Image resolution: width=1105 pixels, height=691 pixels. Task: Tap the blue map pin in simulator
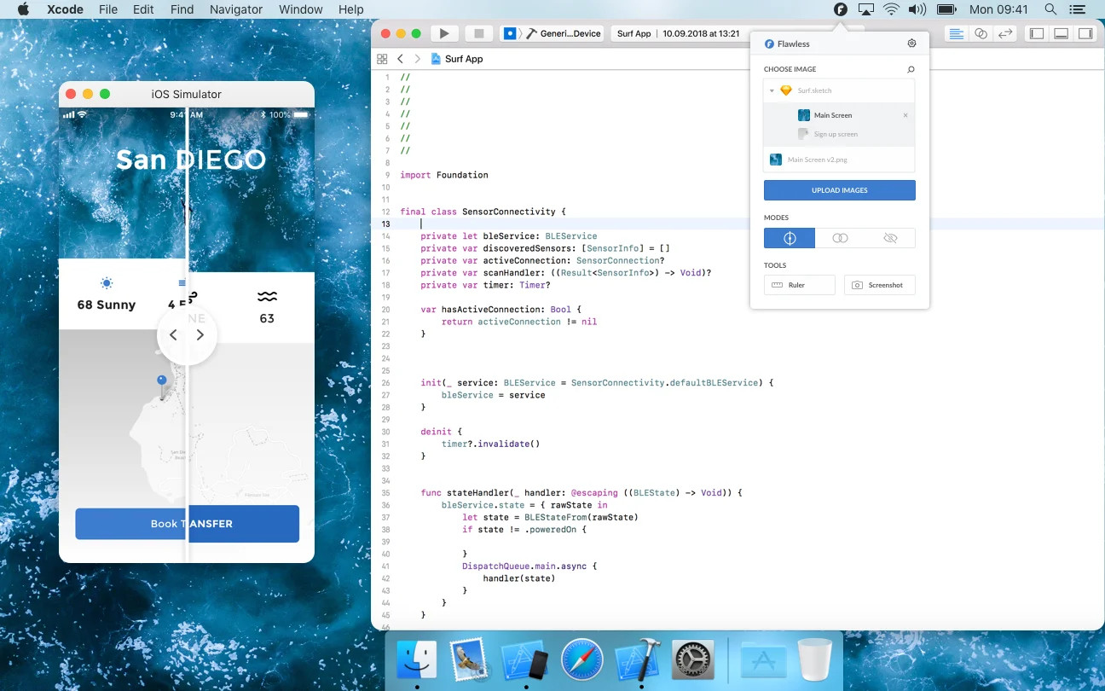tap(162, 386)
